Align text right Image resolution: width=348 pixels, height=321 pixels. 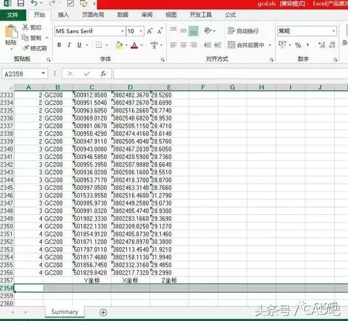coord(194,45)
